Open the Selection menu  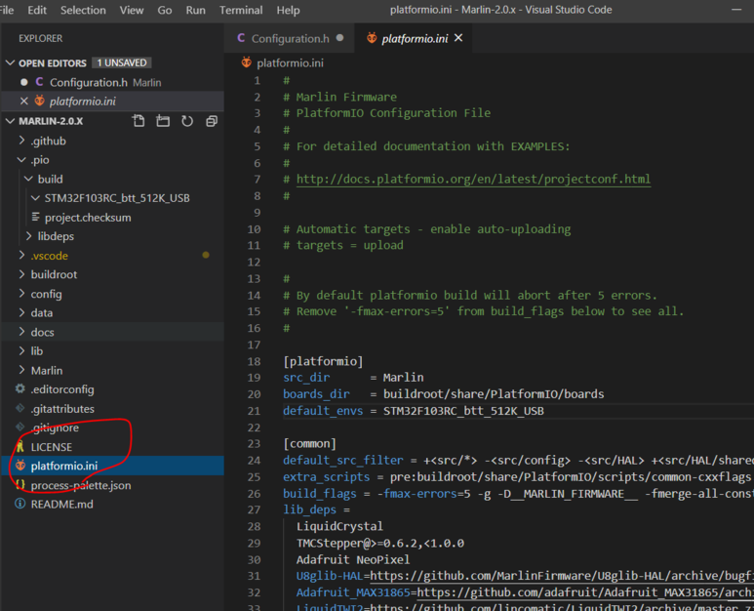(83, 10)
